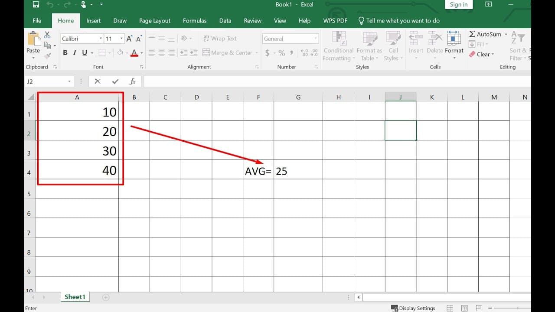555x312 pixels.
Task: Click the Delete cells icon
Action: click(434, 39)
